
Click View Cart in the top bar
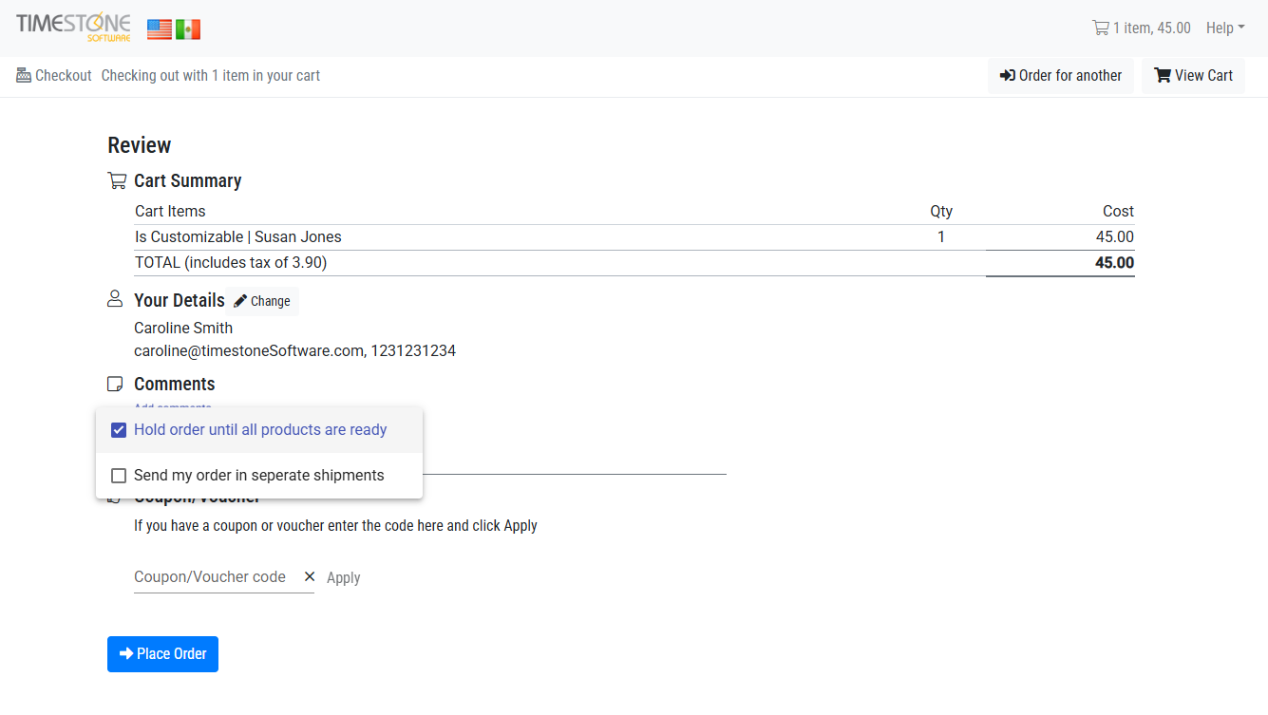coord(1193,75)
